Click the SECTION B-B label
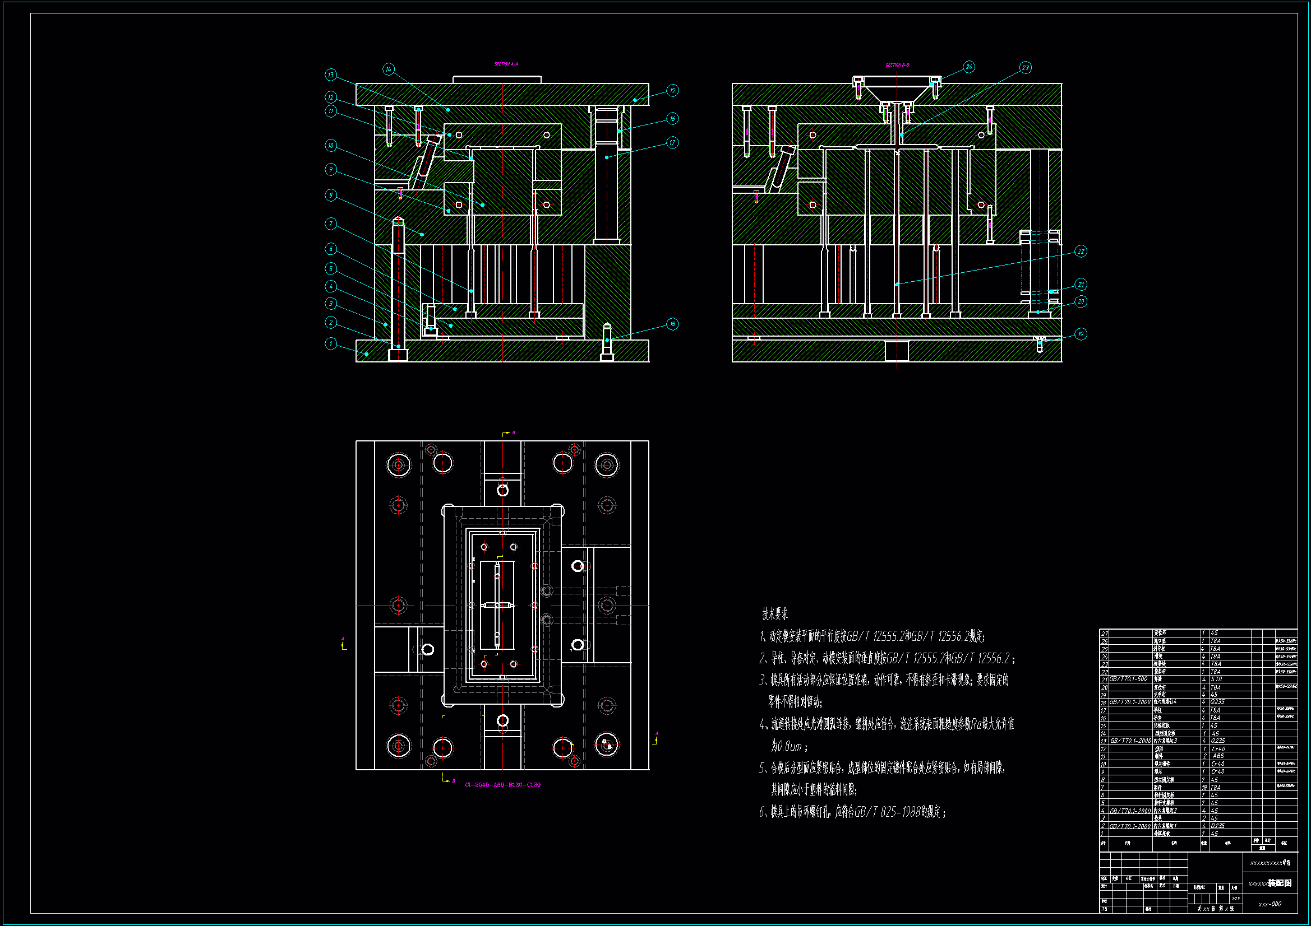Viewport: 1311px width, 926px height. 897,65
